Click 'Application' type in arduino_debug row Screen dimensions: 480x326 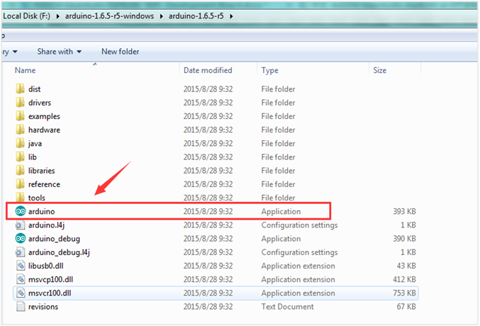tap(281, 239)
